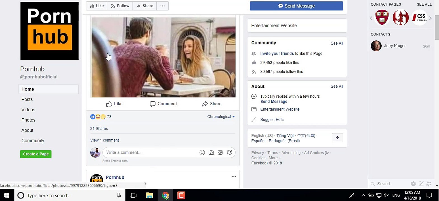
Task: Click the green Create a Page button
Action: tap(36, 154)
